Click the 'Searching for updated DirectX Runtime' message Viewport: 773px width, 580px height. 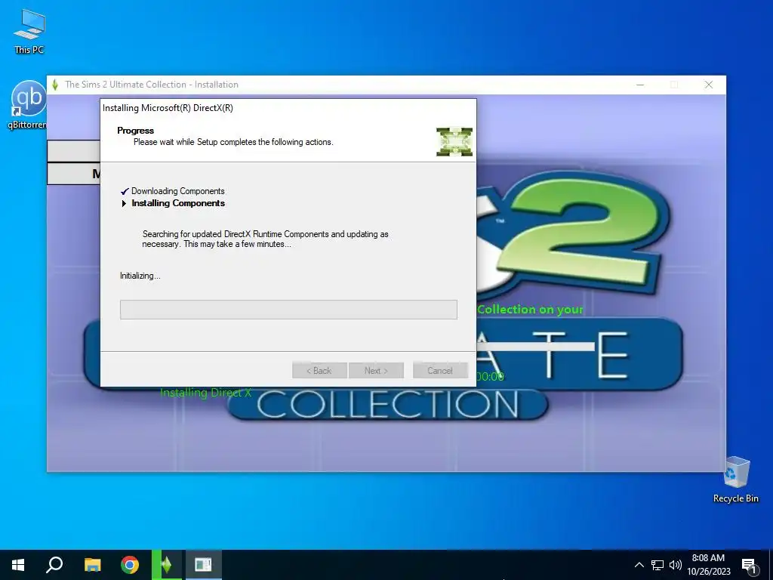(265, 239)
